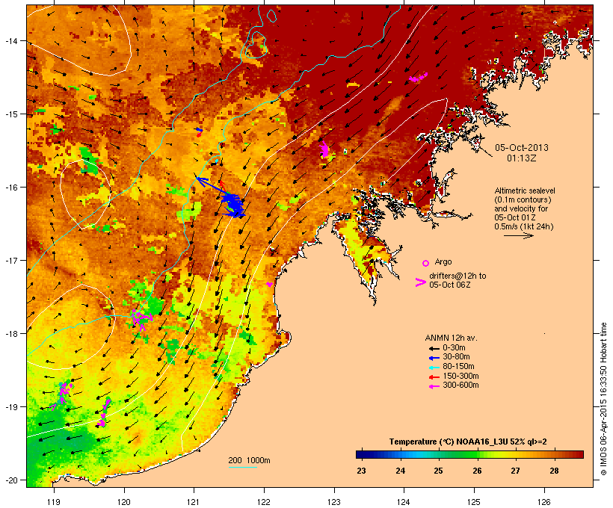Click the date label 05-Oct-2013

522,148
